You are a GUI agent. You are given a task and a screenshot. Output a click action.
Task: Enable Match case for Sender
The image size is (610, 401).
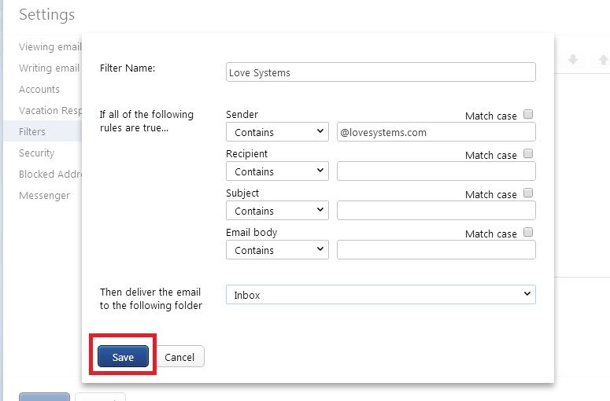(x=528, y=114)
